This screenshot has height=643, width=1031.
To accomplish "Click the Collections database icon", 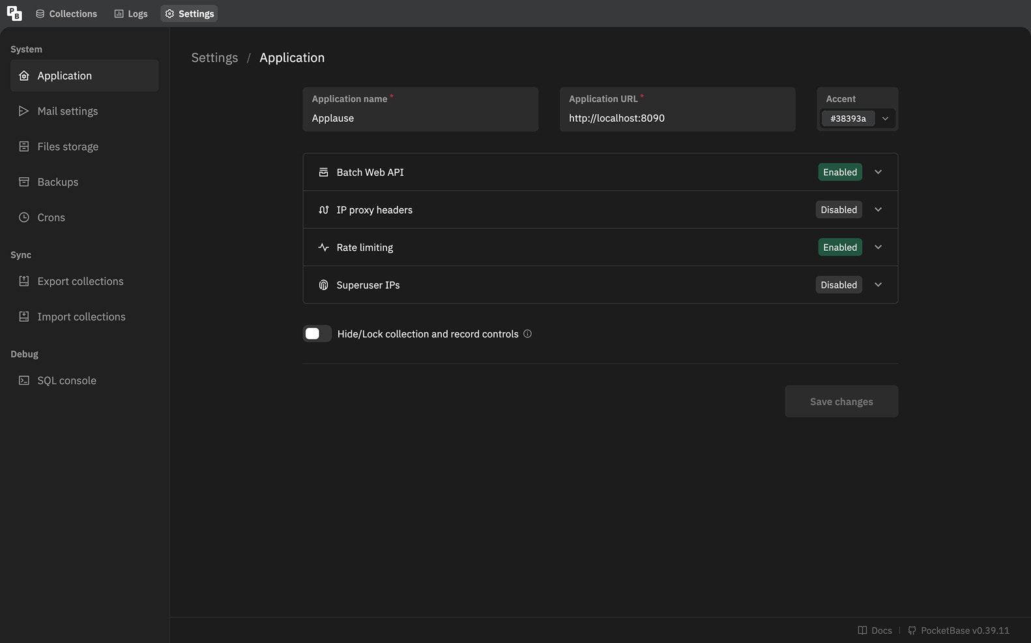I will click(x=40, y=14).
